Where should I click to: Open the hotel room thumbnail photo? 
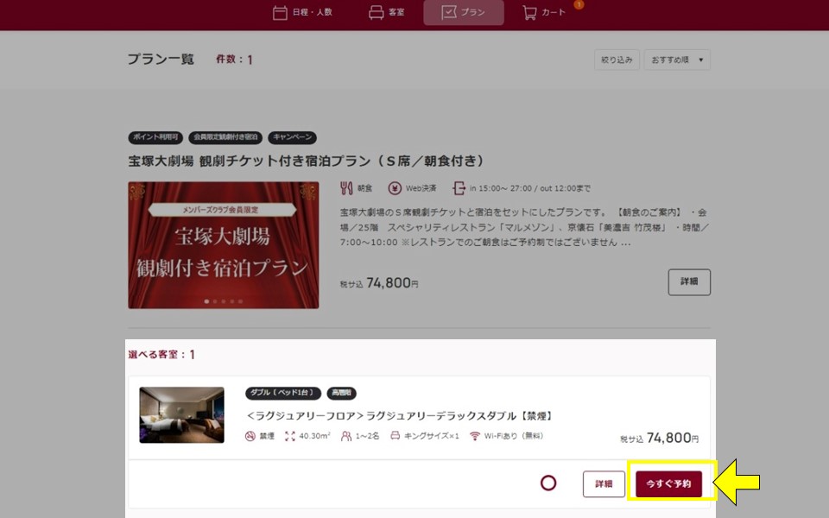click(182, 415)
